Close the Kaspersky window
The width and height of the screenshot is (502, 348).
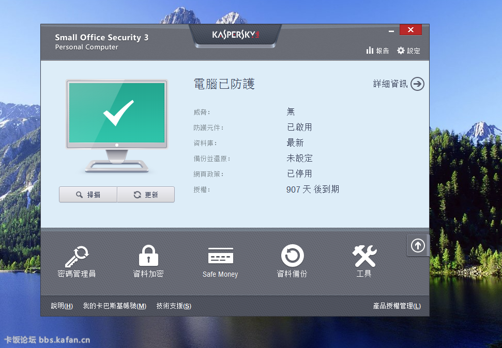[x=411, y=30]
